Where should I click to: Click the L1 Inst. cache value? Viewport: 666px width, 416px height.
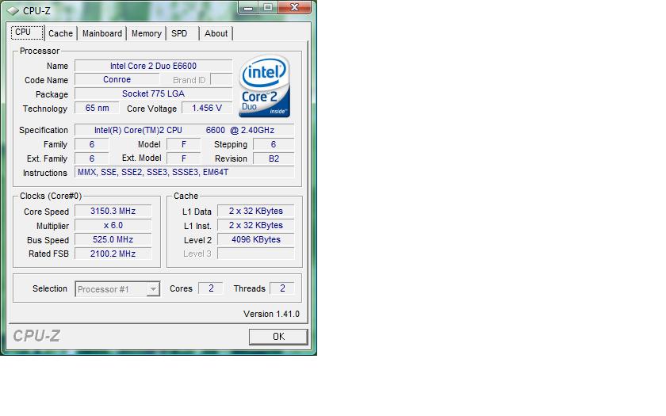click(x=255, y=225)
